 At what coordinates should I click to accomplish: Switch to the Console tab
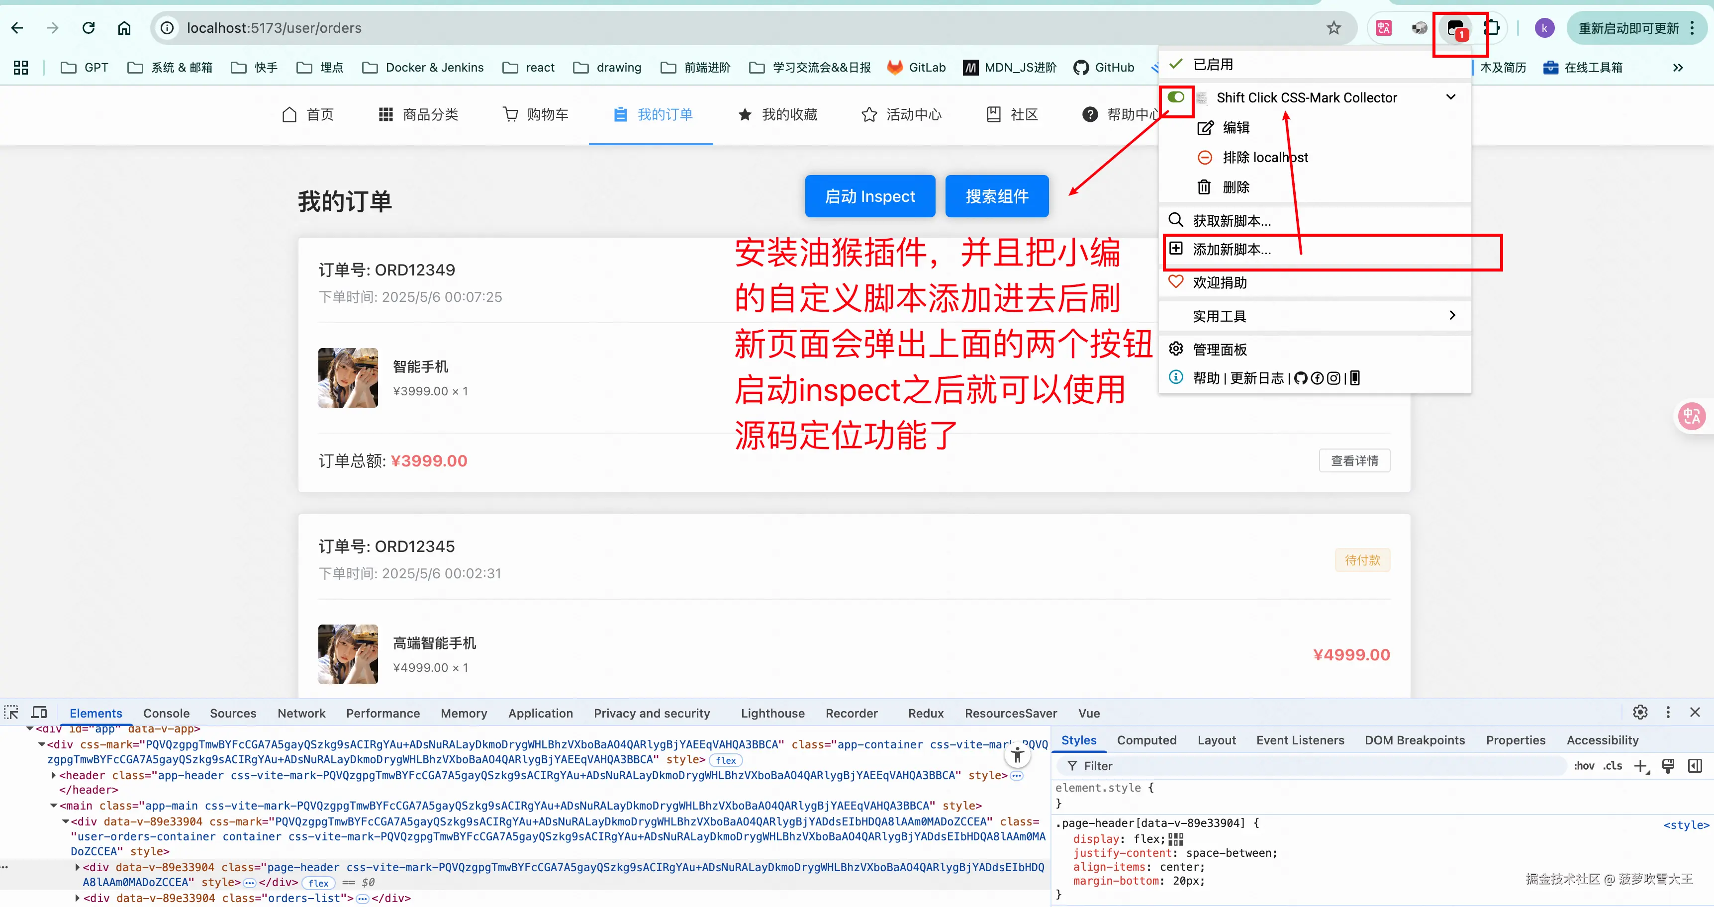166,713
